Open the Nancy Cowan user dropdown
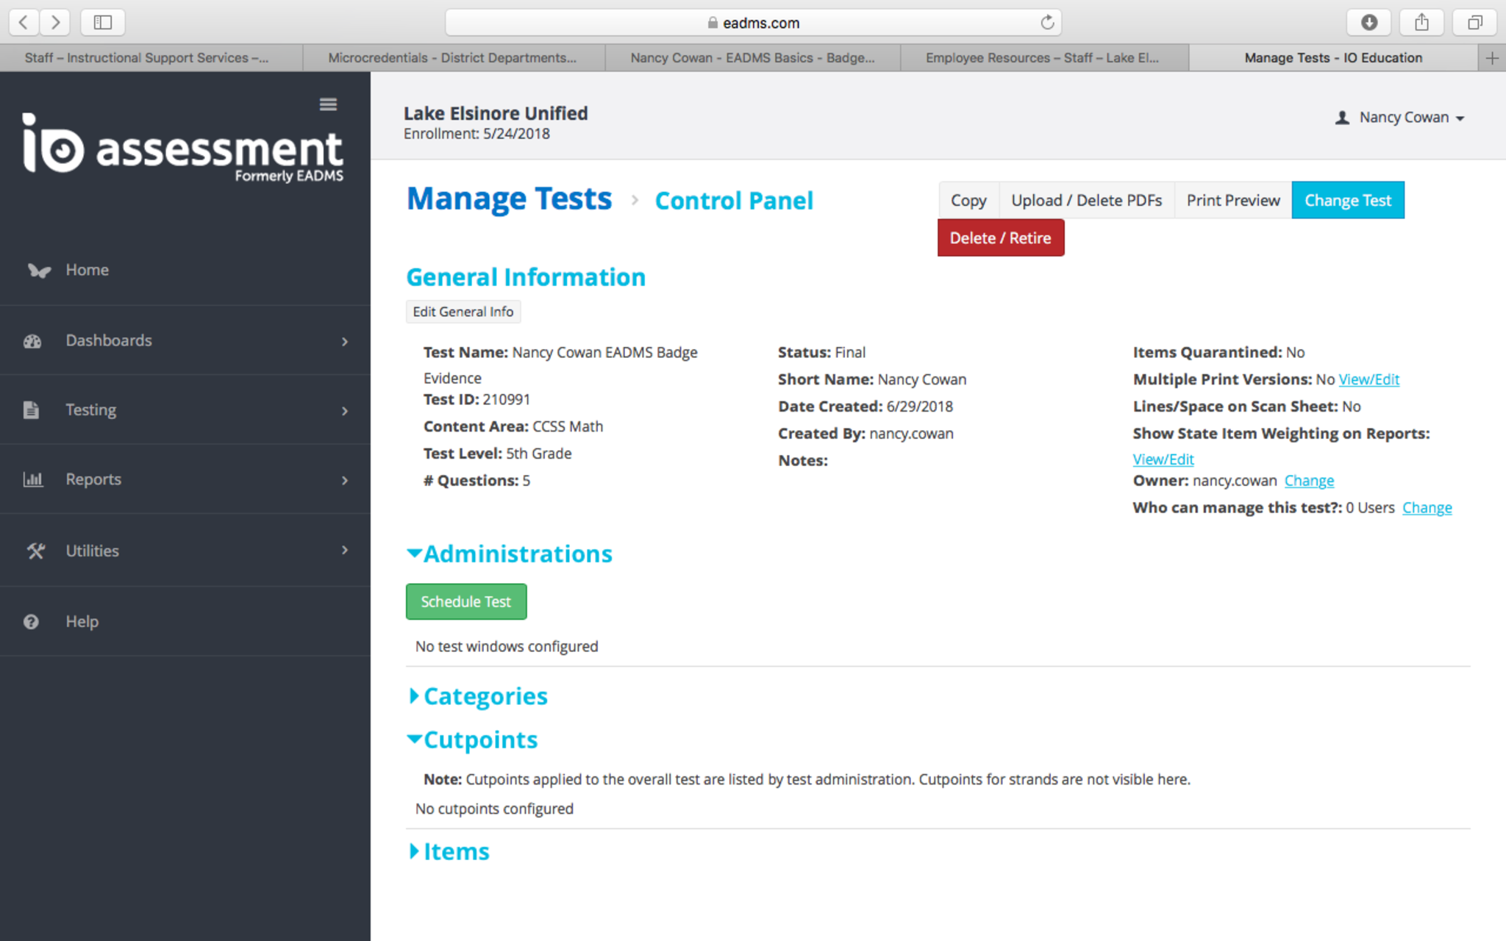Image resolution: width=1506 pixels, height=941 pixels. point(1401,118)
